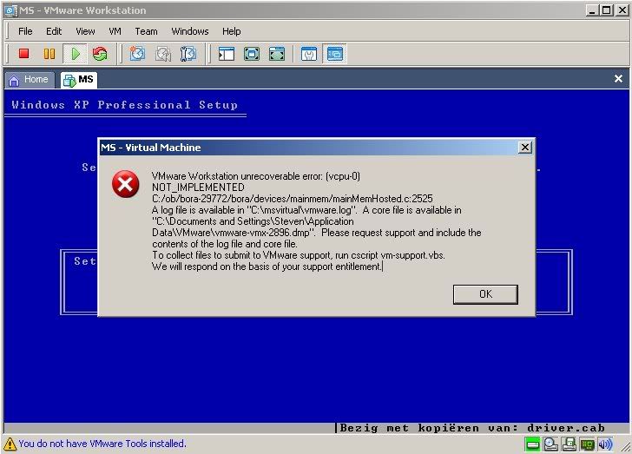Click the yellow Suspend toolbar icon

coord(49,54)
